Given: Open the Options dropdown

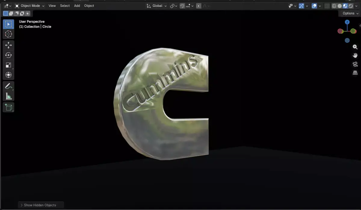Looking at the screenshot, I should coord(350,13).
